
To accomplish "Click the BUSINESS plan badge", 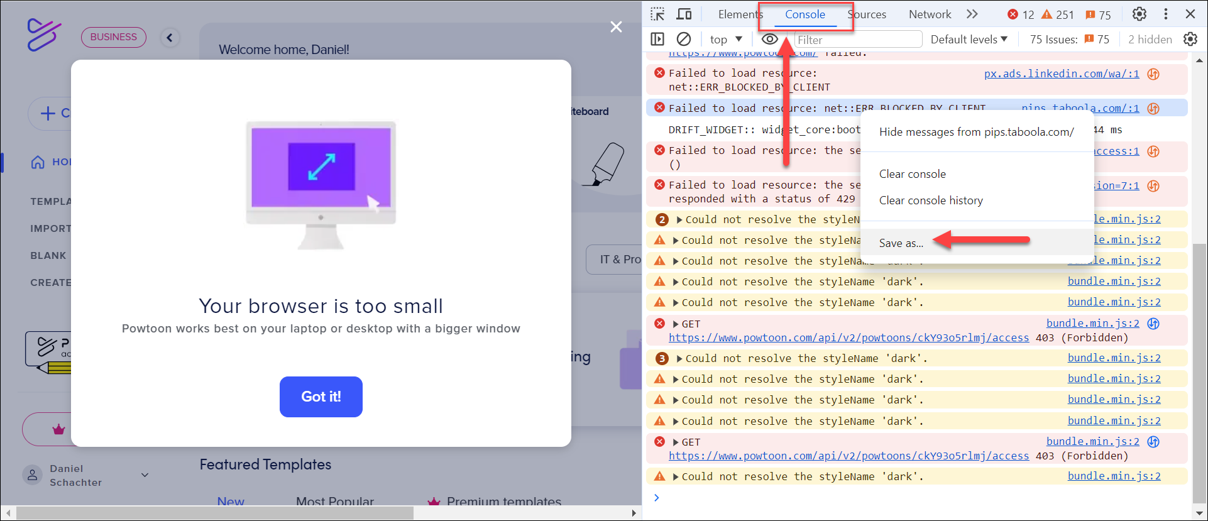I will click(x=114, y=37).
